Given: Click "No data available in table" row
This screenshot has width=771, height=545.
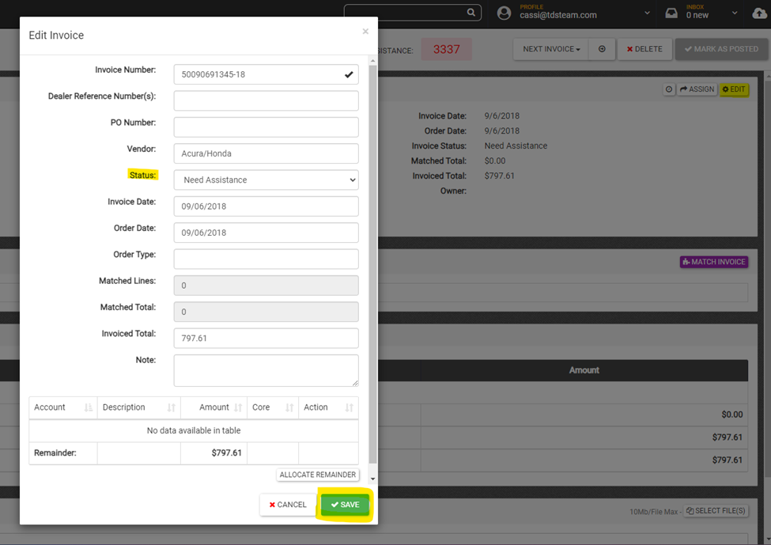Looking at the screenshot, I should point(194,430).
